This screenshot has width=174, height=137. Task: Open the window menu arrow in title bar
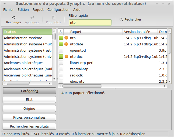click(x=4, y=4)
